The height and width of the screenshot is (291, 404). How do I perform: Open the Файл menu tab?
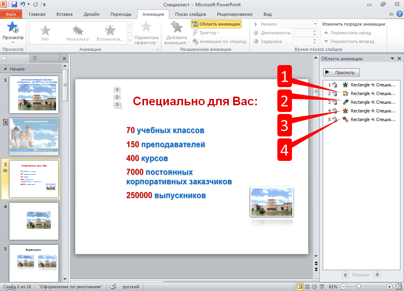click(11, 14)
